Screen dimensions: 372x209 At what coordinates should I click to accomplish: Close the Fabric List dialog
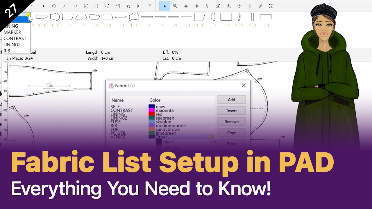244,85
